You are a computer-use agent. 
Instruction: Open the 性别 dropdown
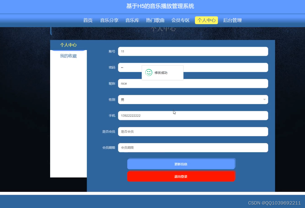point(193,100)
